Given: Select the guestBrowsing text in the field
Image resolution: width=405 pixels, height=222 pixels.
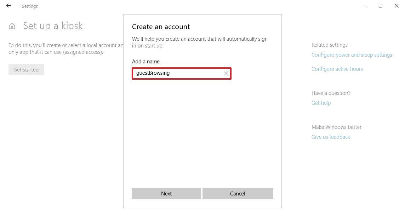Looking at the screenshot, I should point(152,73).
